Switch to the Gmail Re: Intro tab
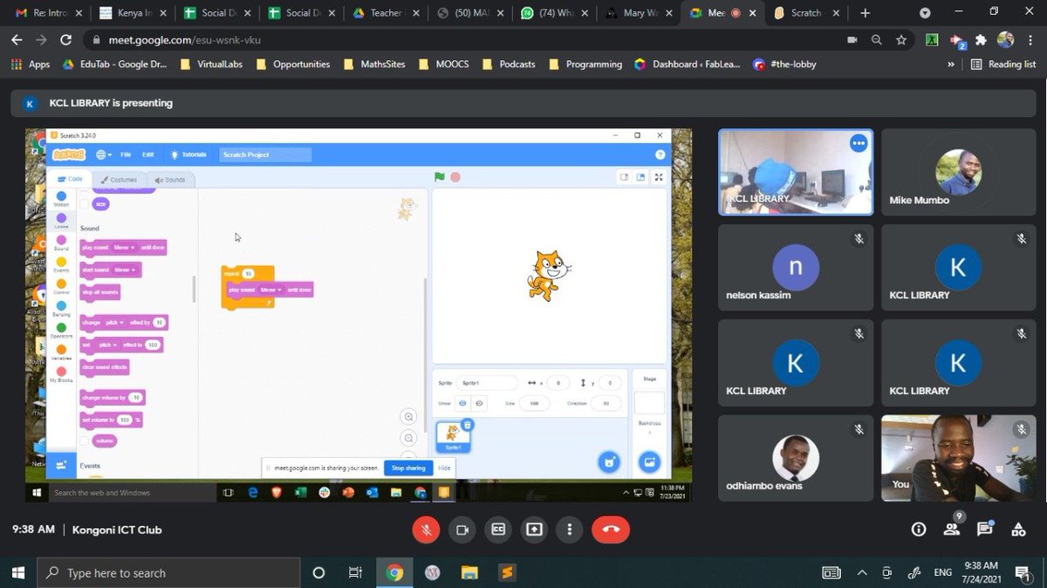 [x=50, y=13]
